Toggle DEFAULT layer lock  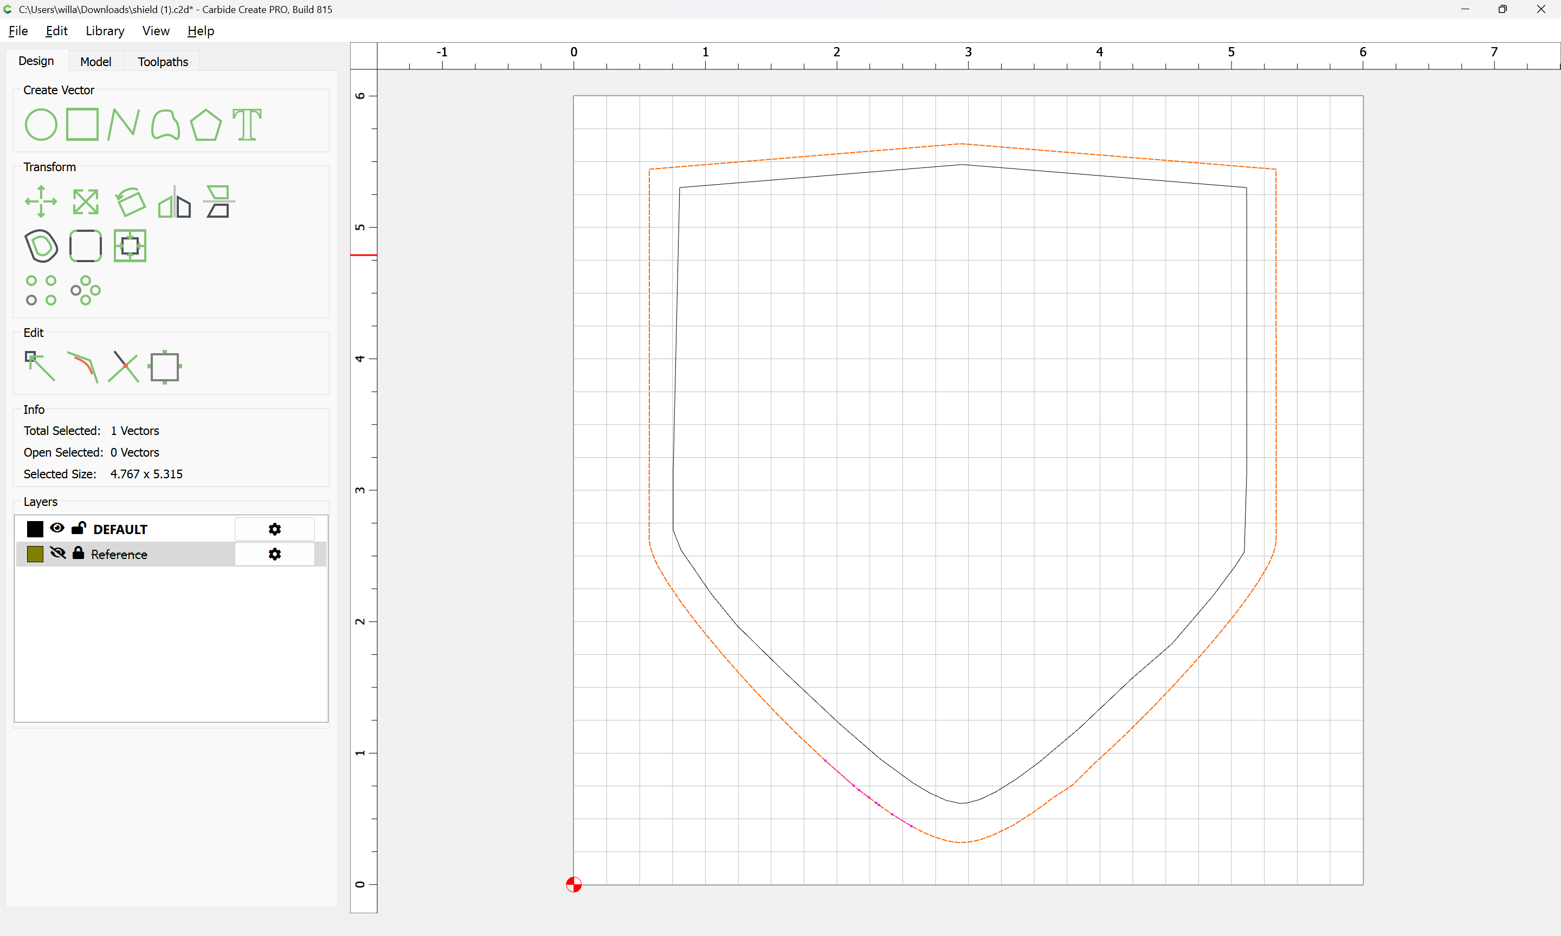[x=79, y=528]
